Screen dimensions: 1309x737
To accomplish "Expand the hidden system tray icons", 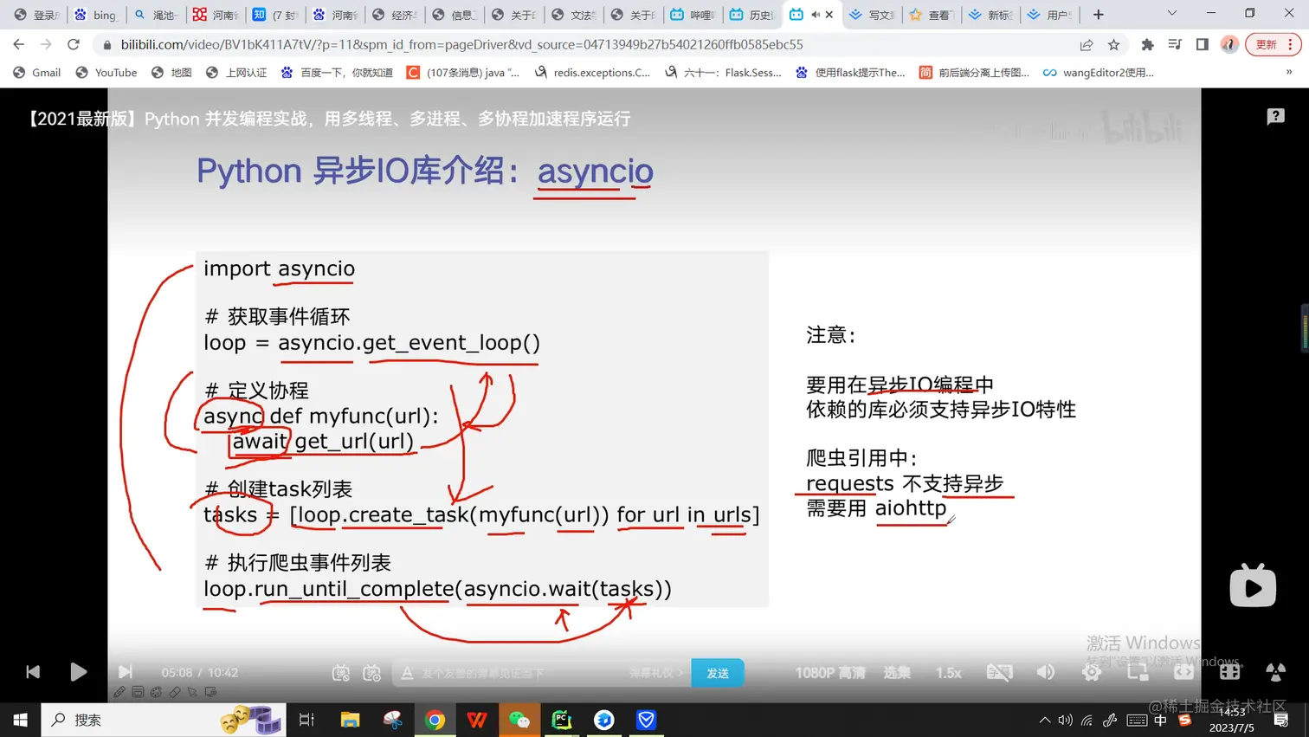I will (x=1045, y=720).
